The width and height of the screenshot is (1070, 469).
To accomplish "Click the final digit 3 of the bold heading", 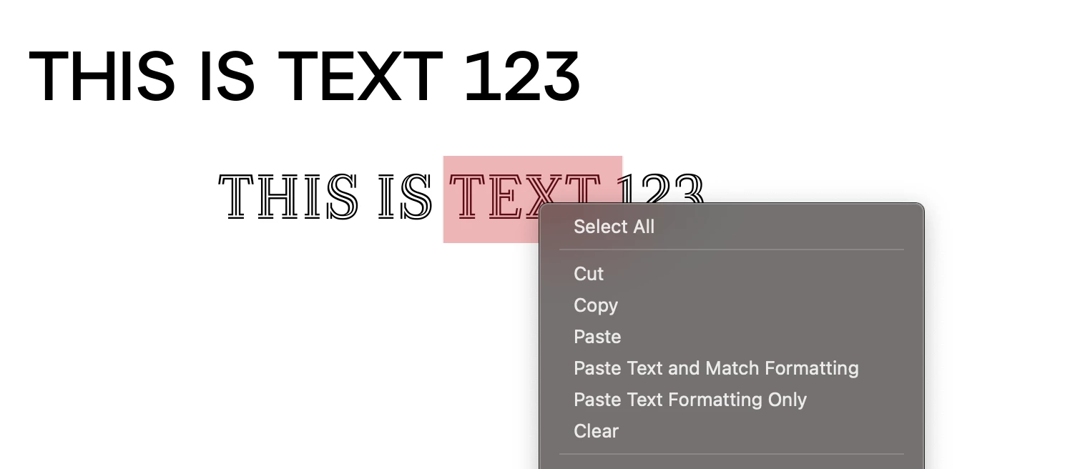I will tap(561, 76).
